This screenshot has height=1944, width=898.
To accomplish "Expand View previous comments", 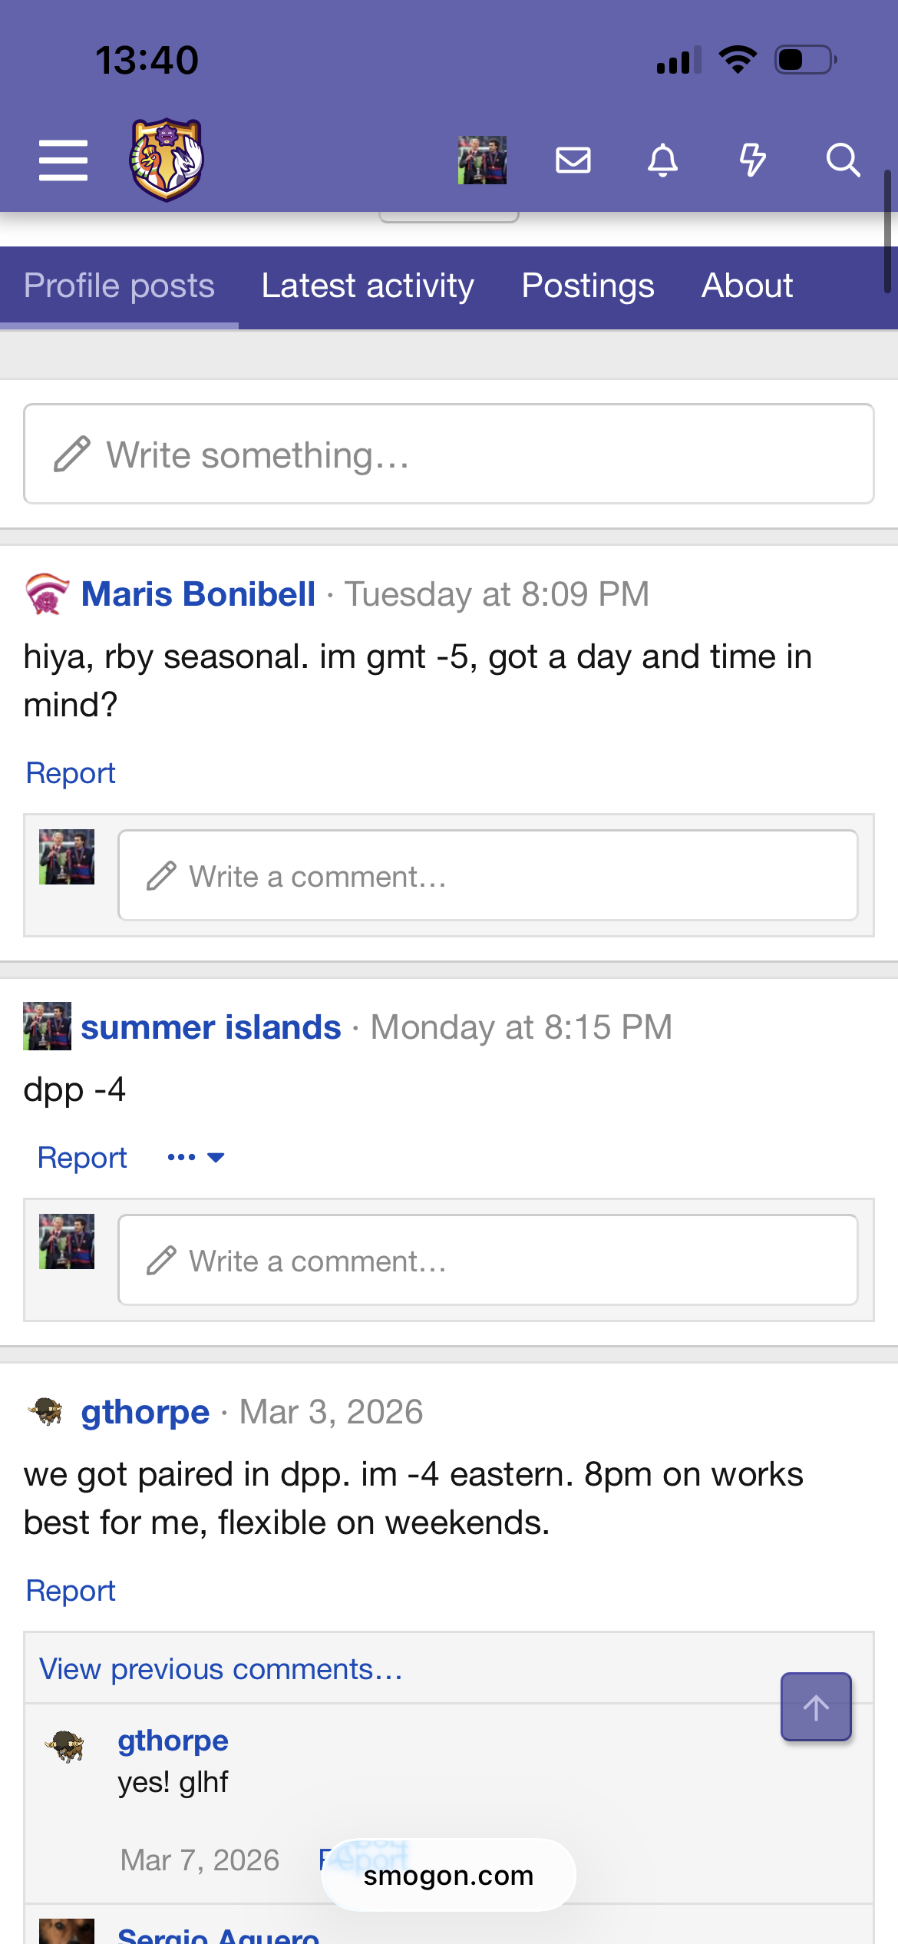I will click(x=221, y=1669).
